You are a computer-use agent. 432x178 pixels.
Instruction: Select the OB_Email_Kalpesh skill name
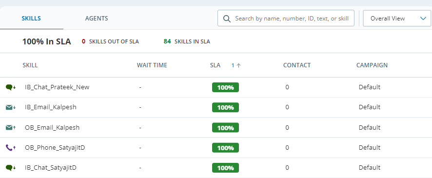point(52,128)
